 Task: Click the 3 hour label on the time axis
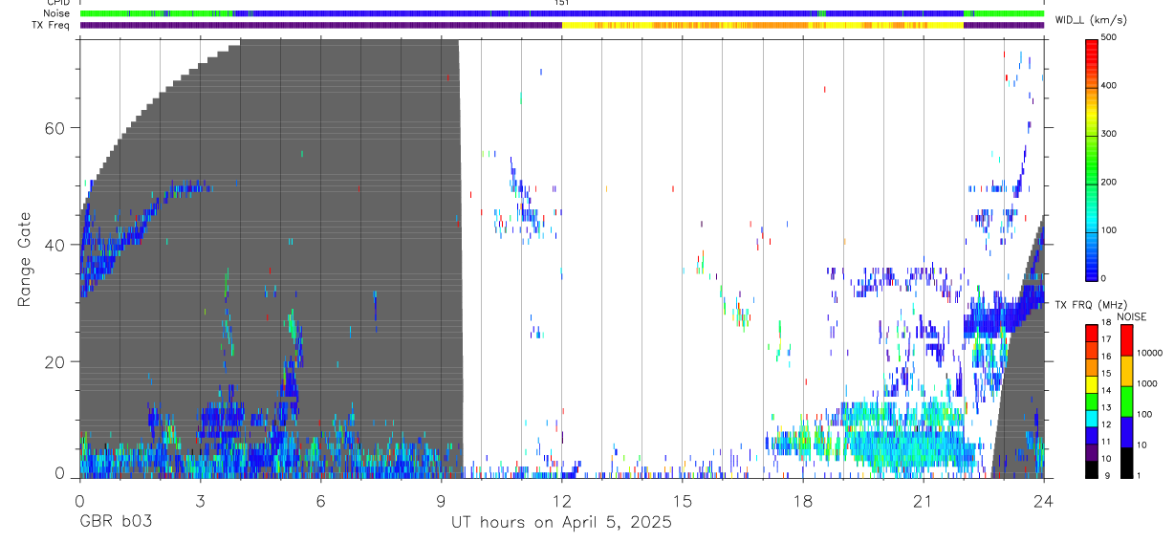201,498
